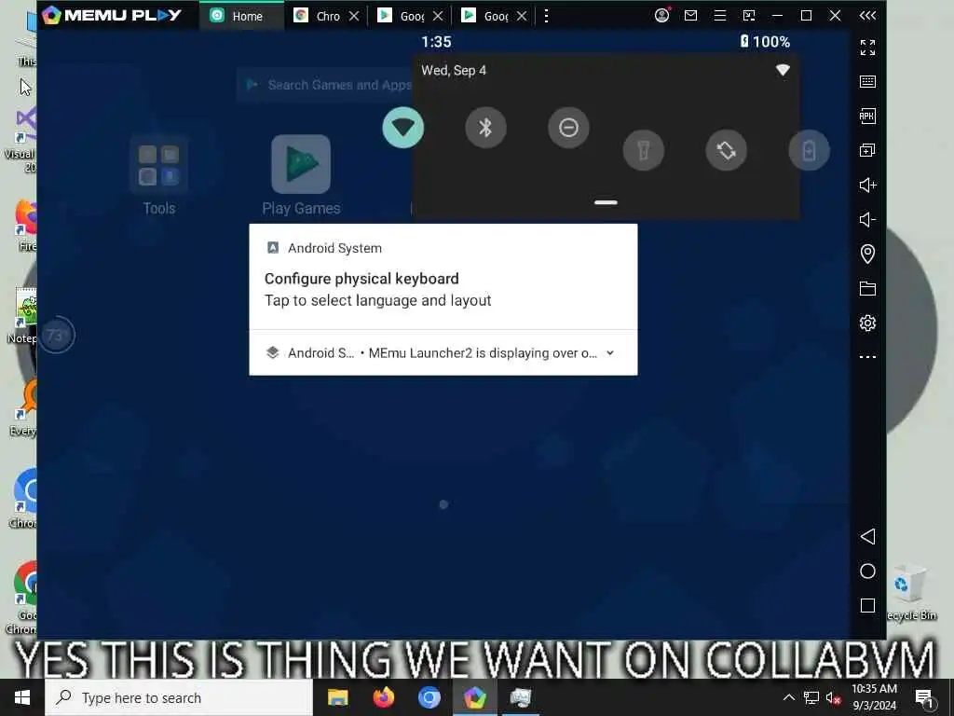Toggle the Auto-rotate quick setting tile
The image size is (954, 716).
point(726,150)
